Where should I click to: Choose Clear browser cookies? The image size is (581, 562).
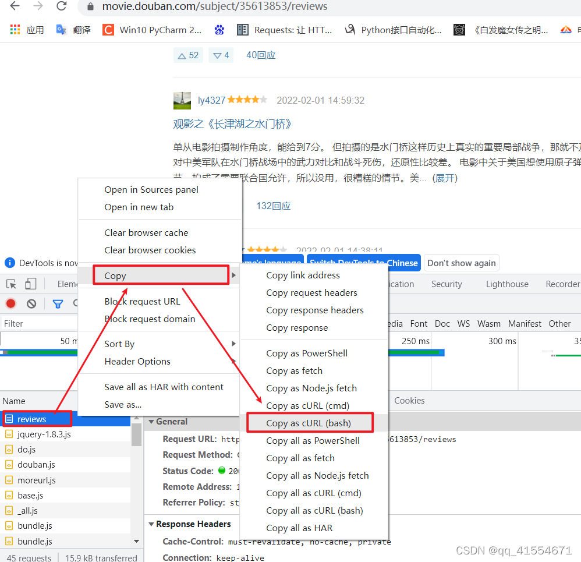160,250
